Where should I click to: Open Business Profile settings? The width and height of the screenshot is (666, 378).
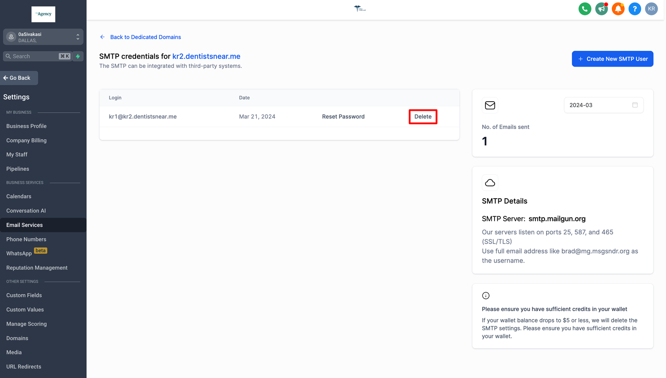click(x=26, y=126)
